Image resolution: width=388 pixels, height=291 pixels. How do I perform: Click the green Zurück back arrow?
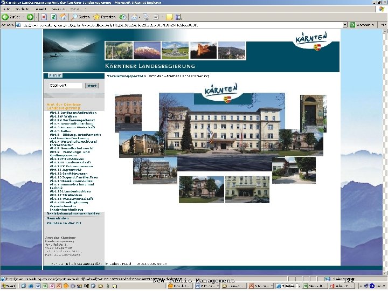click(5, 17)
